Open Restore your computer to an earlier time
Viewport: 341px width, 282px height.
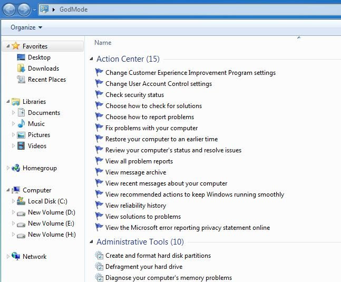pos(162,139)
